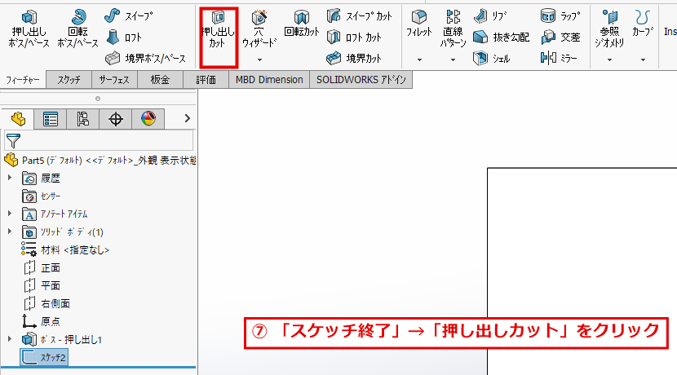Choose the スイープ feature
This screenshot has height=375, width=677.
tap(129, 16)
